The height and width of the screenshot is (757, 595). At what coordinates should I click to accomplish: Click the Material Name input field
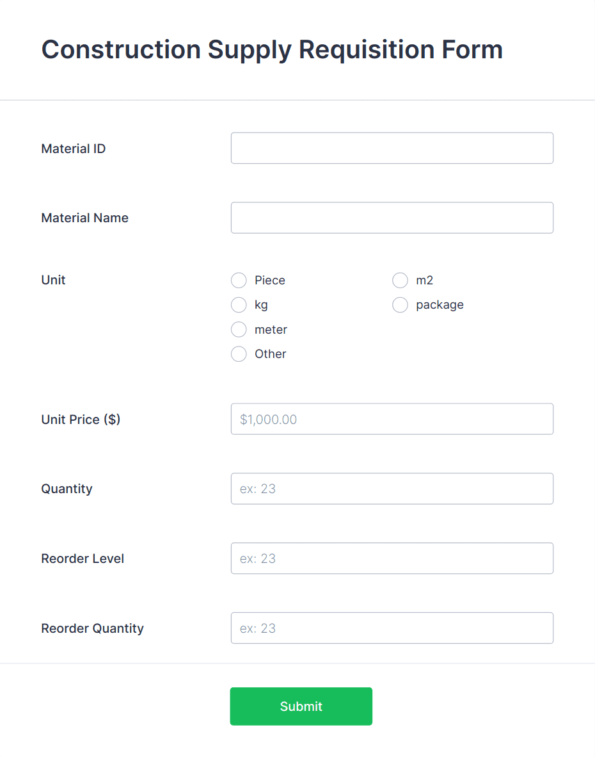click(392, 218)
